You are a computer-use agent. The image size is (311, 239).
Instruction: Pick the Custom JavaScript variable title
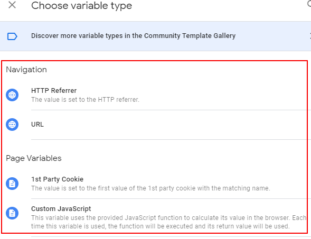pos(61,209)
